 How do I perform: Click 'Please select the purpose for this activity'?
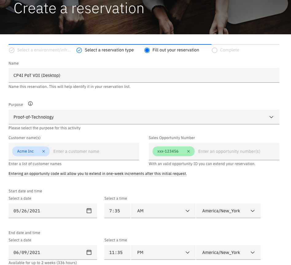click(x=45, y=128)
